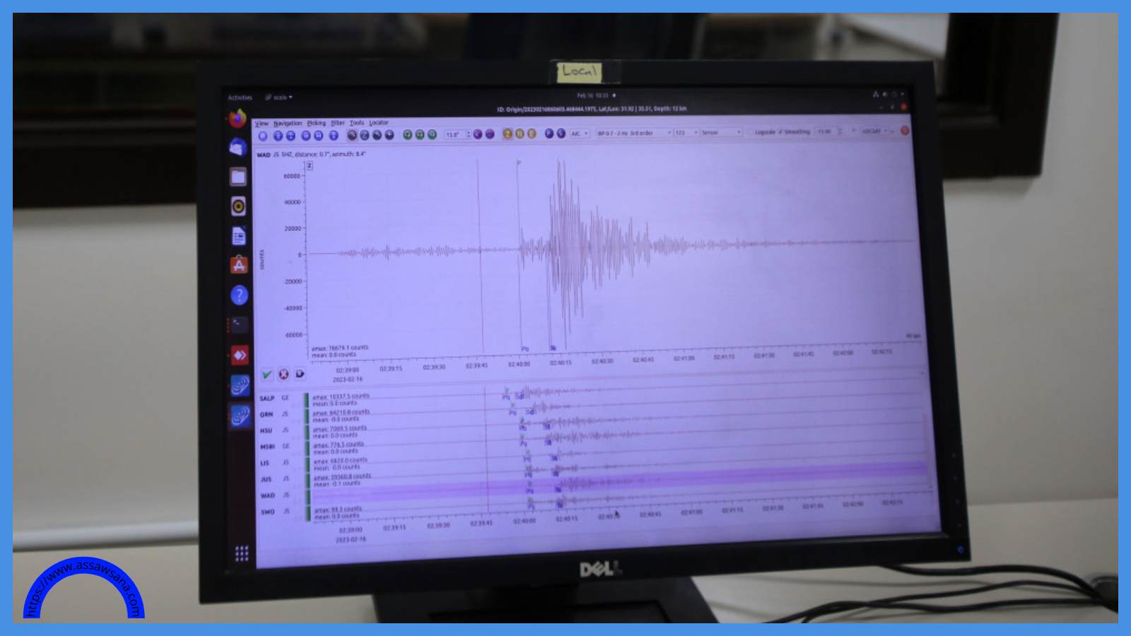The height and width of the screenshot is (636, 1131).
Task: Open the Picking menu
Action: pos(316,123)
